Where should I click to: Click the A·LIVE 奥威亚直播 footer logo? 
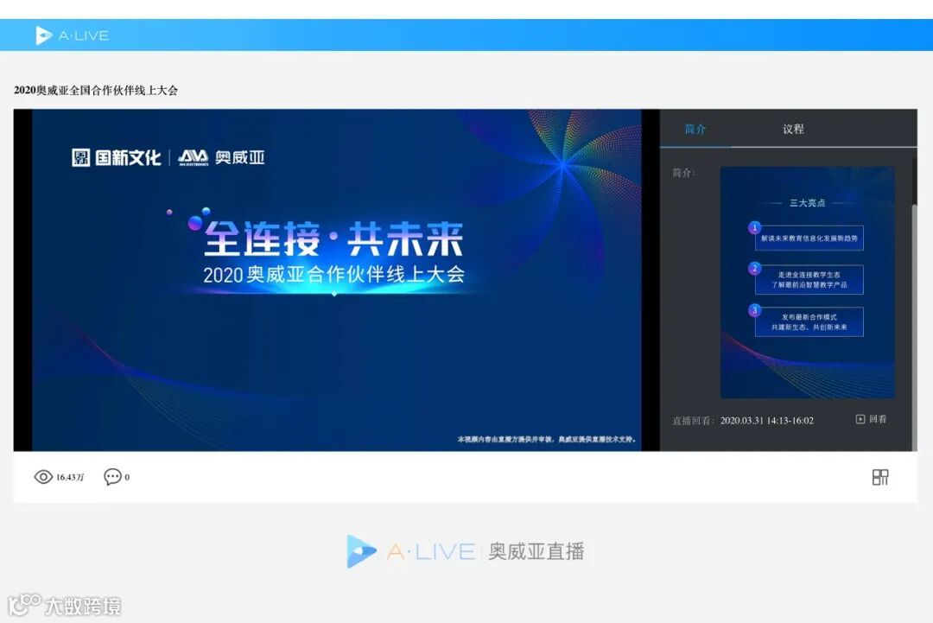[x=466, y=551]
